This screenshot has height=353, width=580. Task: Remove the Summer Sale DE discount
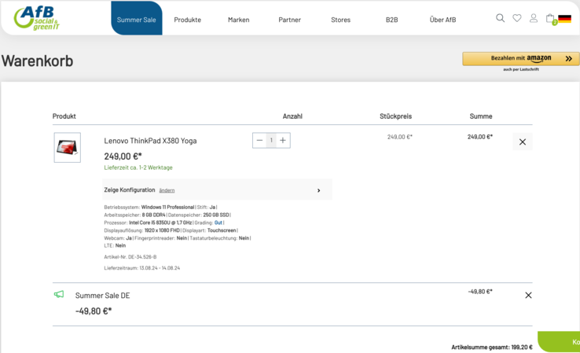click(528, 295)
